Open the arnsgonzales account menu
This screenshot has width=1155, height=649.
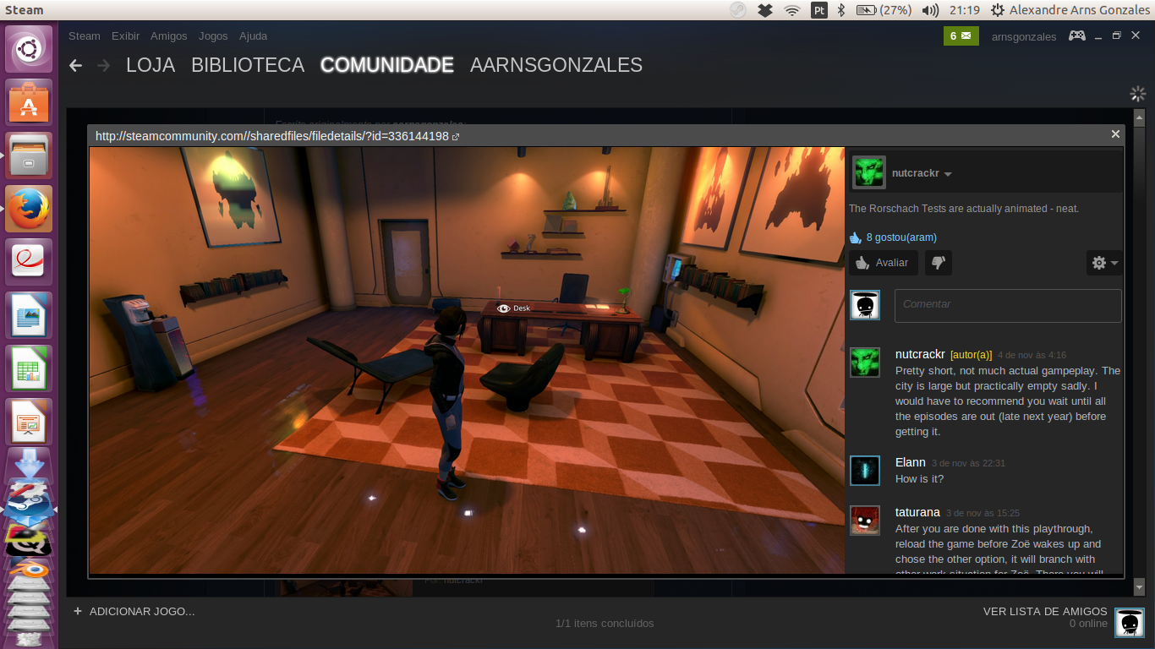(x=1023, y=36)
